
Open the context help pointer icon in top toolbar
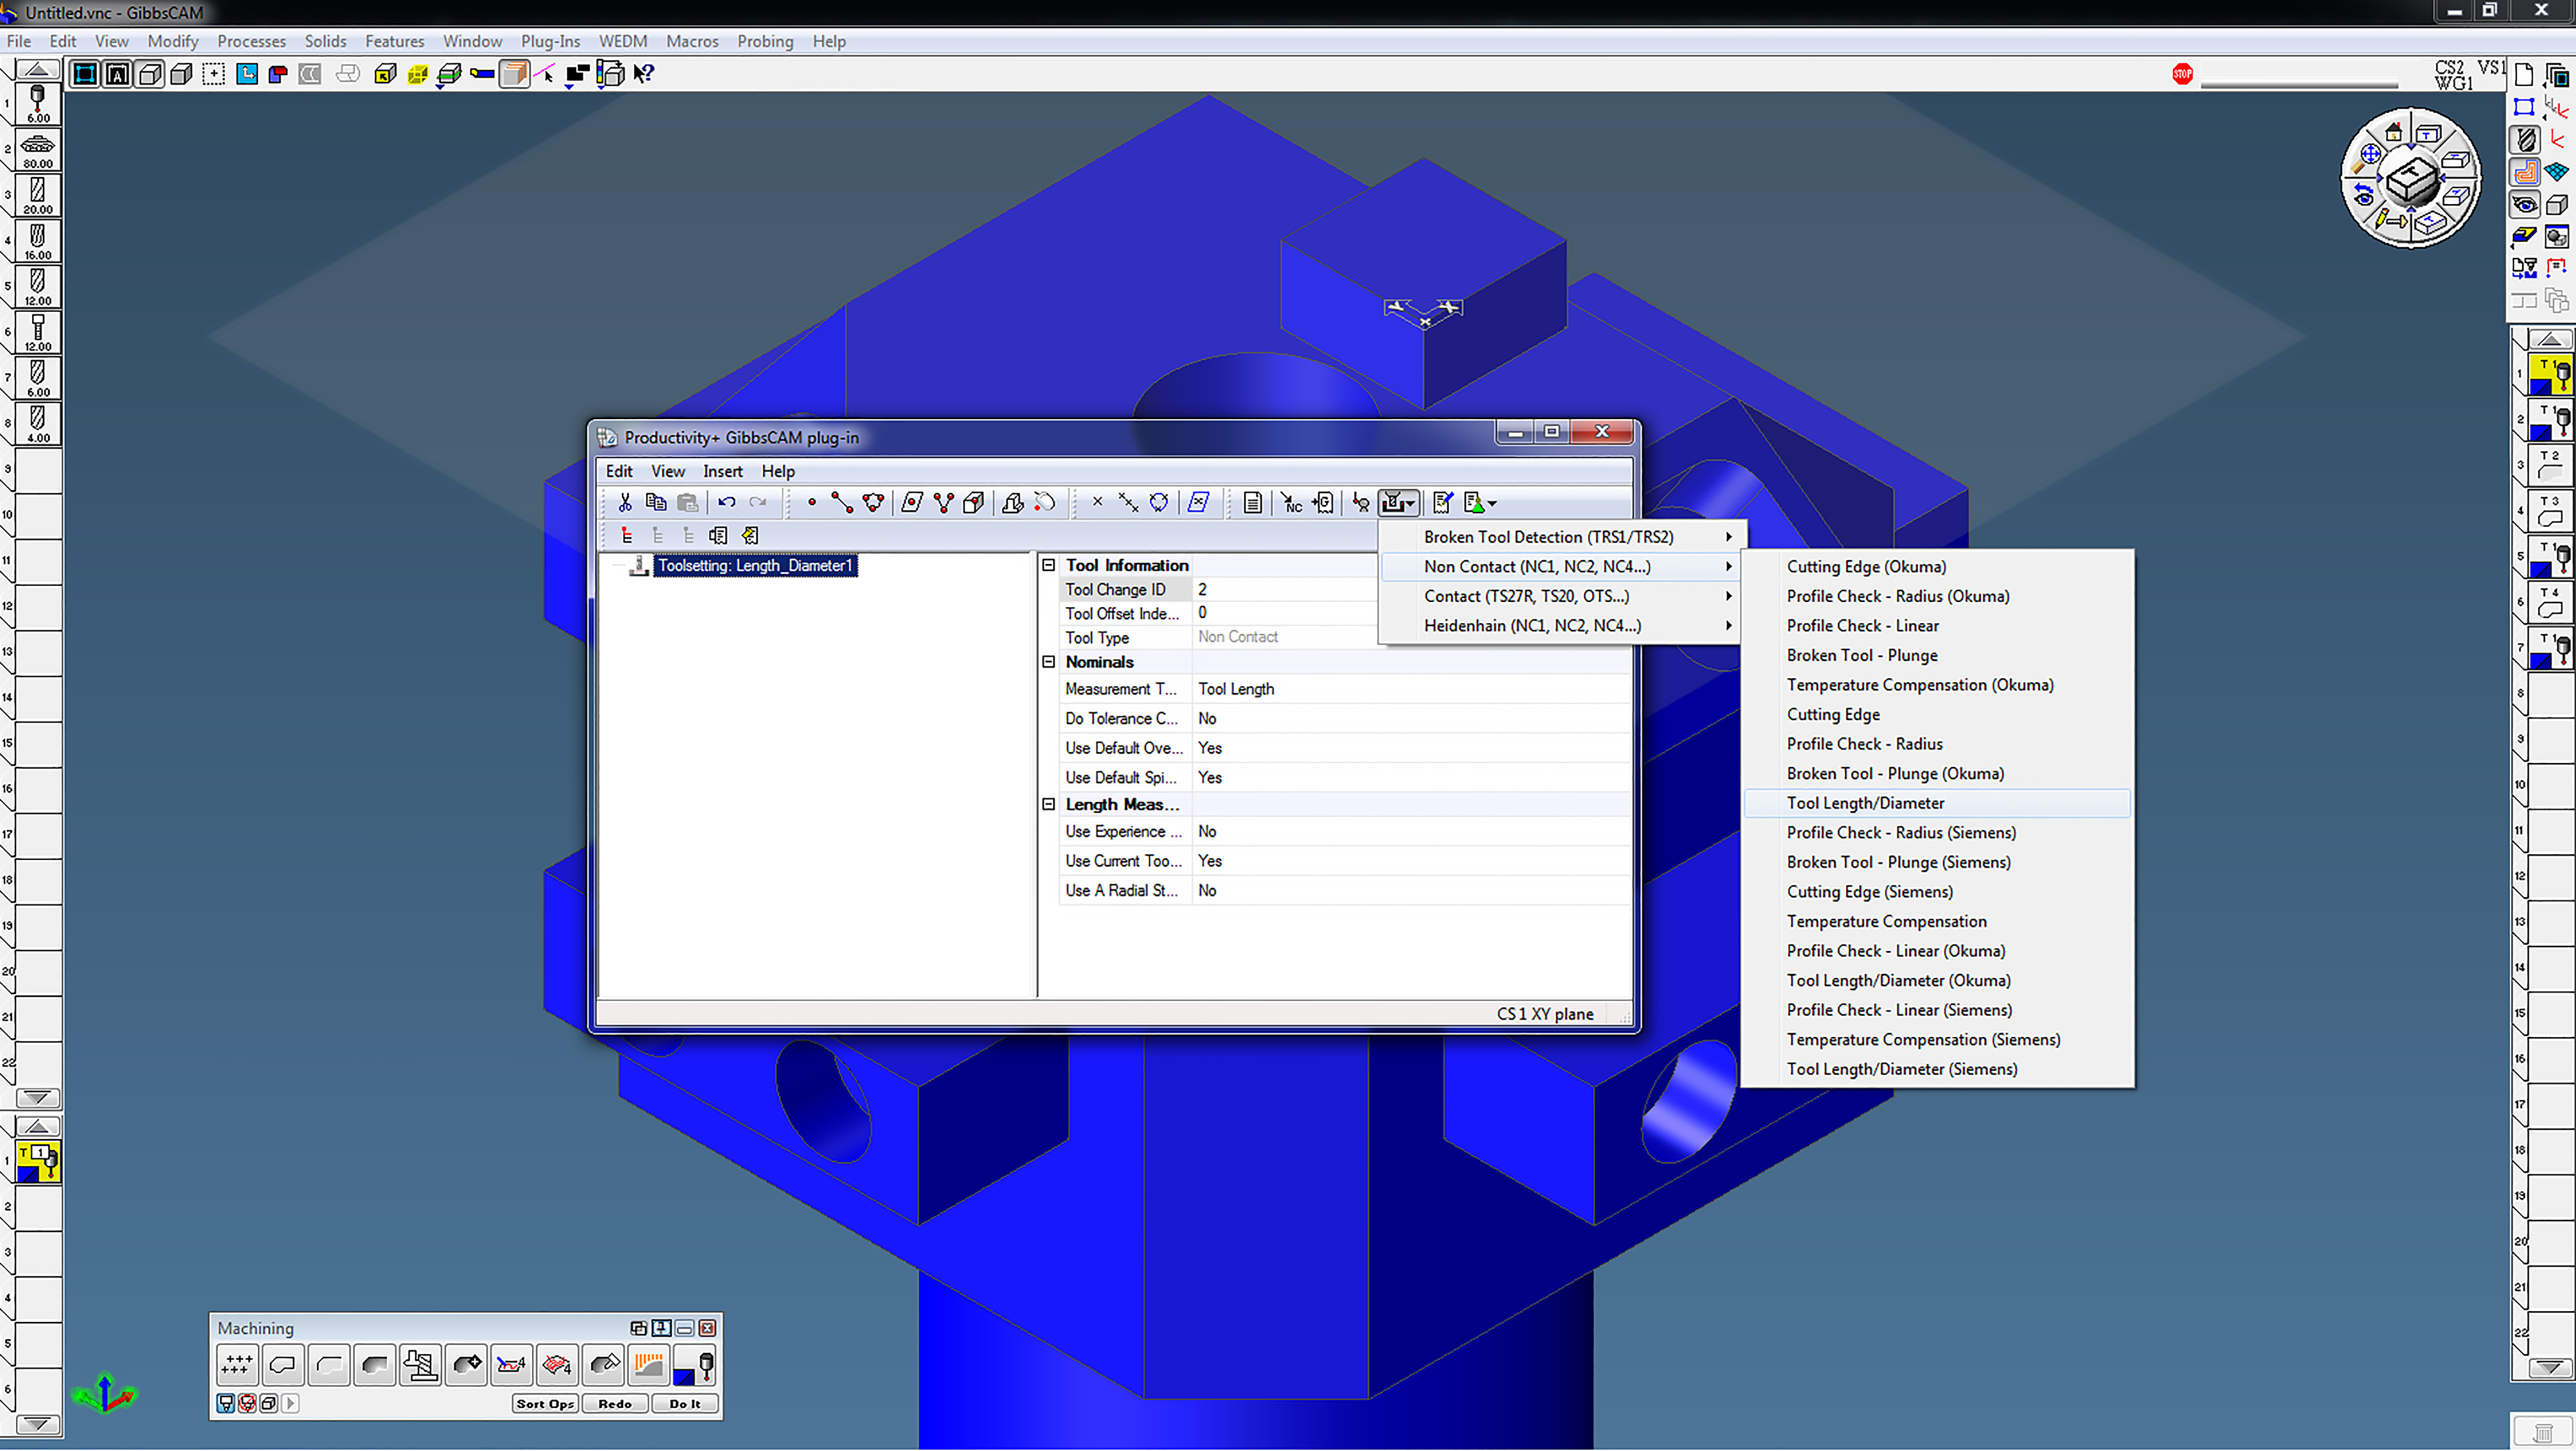click(x=644, y=74)
